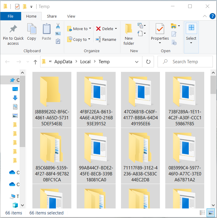
Task: Switch to the View ribbon tab
Action: tap(71, 16)
